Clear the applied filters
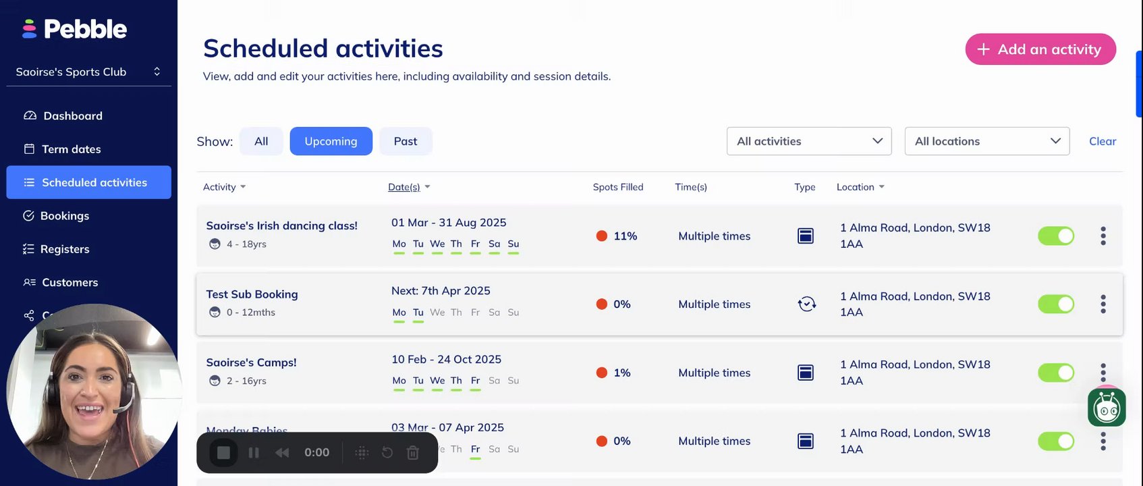Viewport: 1143px width, 486px height. [1103, 141]
